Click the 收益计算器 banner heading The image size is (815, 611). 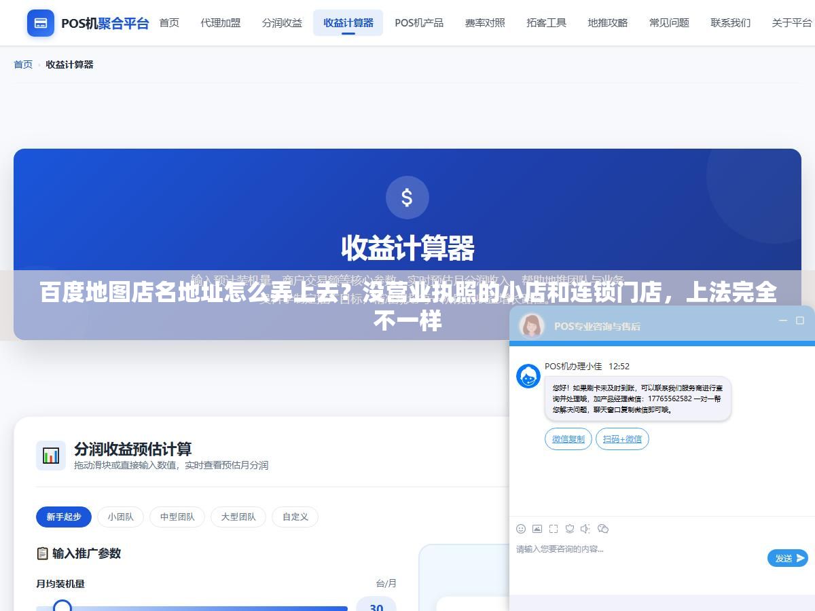[407, 248]
